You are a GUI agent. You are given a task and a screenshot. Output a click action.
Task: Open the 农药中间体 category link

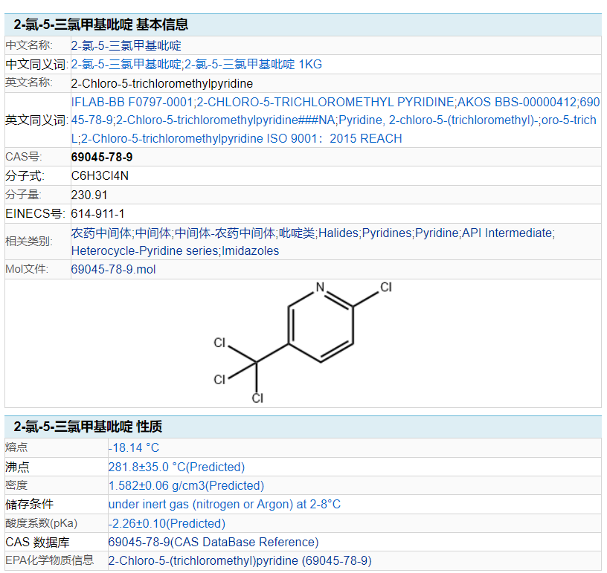coord(101,233)
